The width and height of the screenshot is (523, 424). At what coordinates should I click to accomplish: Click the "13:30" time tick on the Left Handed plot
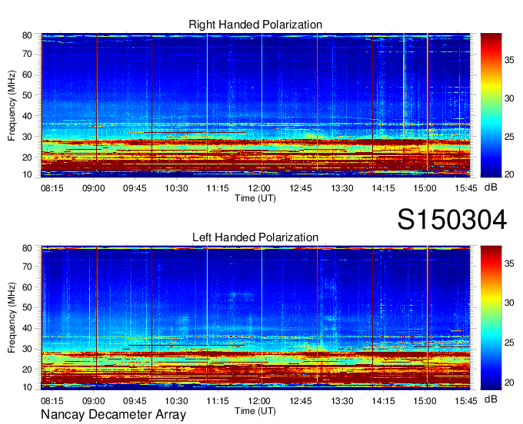click(x=342, y=401)
